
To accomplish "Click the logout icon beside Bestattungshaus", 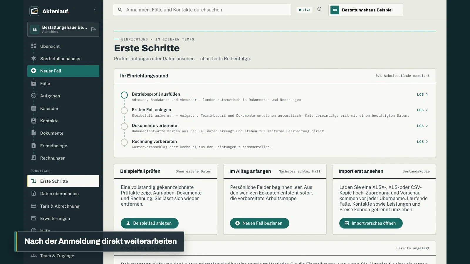I will coord(93,29).
